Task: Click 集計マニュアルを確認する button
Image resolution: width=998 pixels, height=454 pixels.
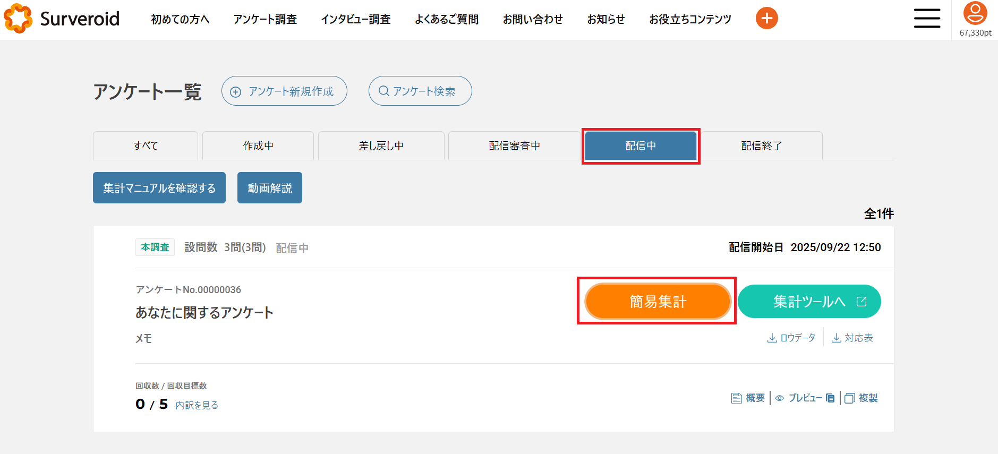Action: coord(159,188)
